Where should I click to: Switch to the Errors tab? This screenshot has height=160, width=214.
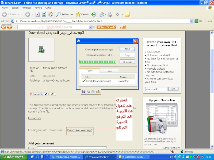tap(109, 71)
